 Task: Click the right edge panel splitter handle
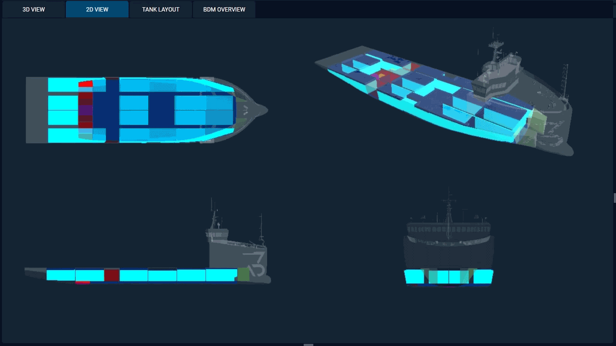(x=615, y=198)
